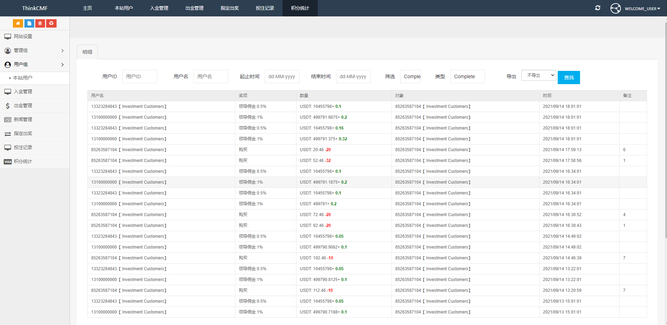Click the red trash can icon
Image resolution: width=667 pixels, height=325 pixels.
tap(40, 23)
